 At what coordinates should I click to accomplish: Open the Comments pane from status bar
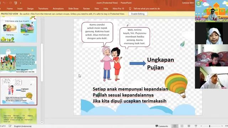point(162,126)
